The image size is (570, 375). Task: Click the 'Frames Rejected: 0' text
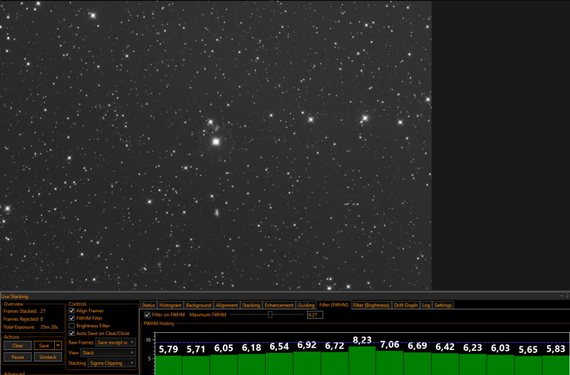(23, 319)
